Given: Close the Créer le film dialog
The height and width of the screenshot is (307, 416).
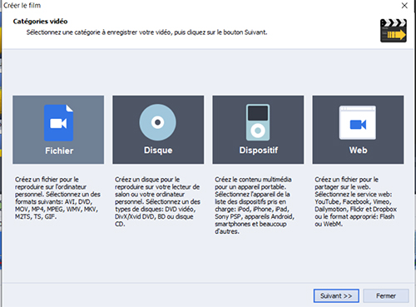Looking at the screenshot, I should pyautogui.click(x=404, y=5).
